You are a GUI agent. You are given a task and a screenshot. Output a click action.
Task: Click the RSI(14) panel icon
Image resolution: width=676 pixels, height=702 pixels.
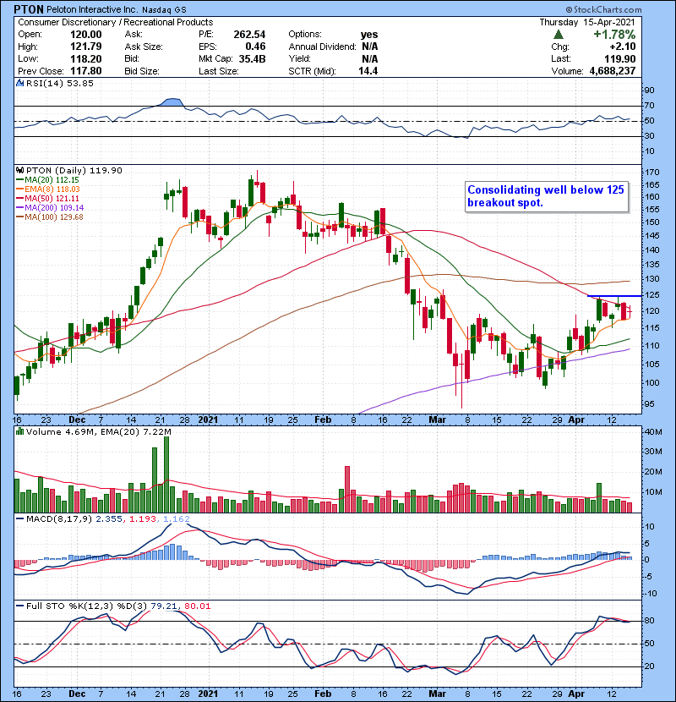tap(19, 83)
